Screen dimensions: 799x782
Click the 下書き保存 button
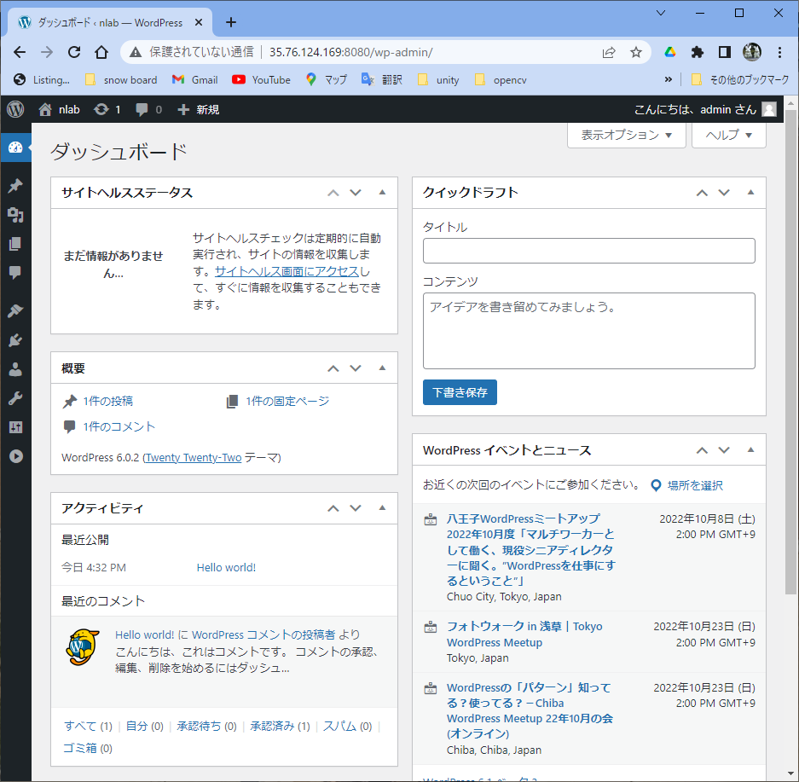[460, 392]
